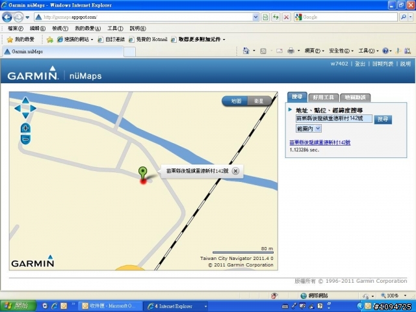Zoom in on the map with plus button

point(25,129)
